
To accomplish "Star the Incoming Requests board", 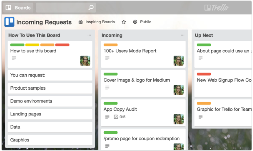I will pyautogui.click(x=124, y=22).
